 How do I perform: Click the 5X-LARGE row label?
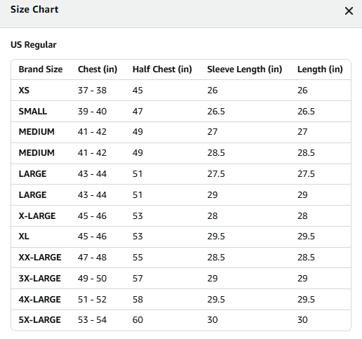pos(39,320)
